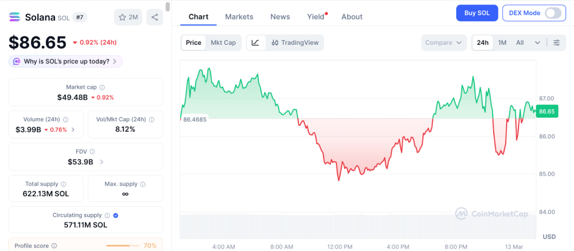The width and height of the screenshot is (574, 251).
Task: Open the Markets tab
Action: click(239, 17)
